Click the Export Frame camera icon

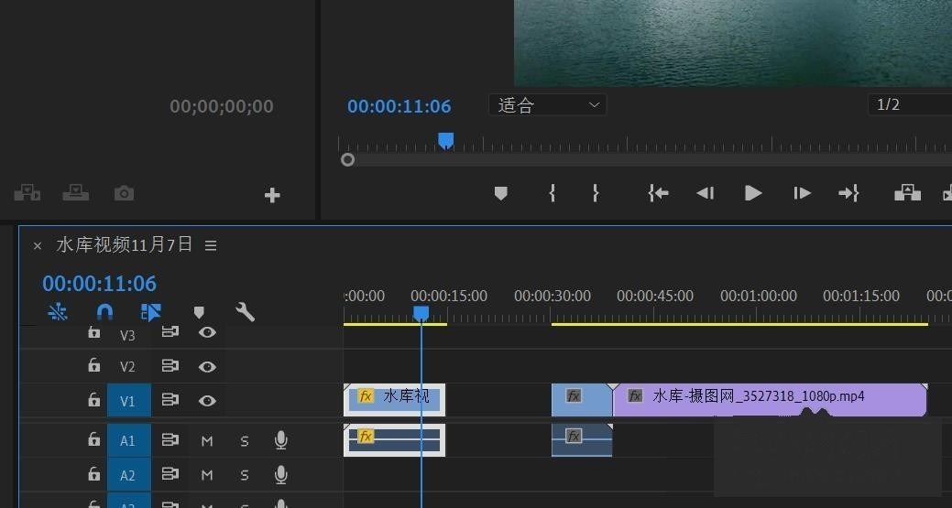pos(124,193)
